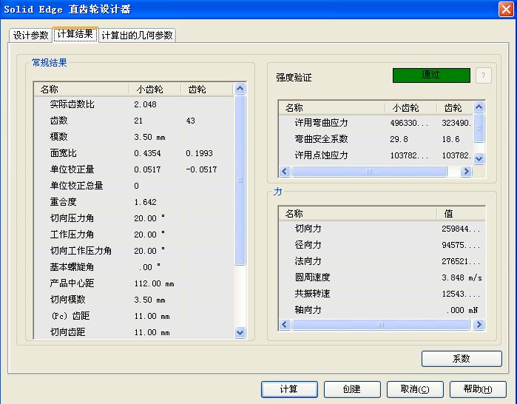The width and height of the screenshot is (517, 404).
Task: Click down arrow of 常规结果 list scrollbar
Action: [240, 332]
